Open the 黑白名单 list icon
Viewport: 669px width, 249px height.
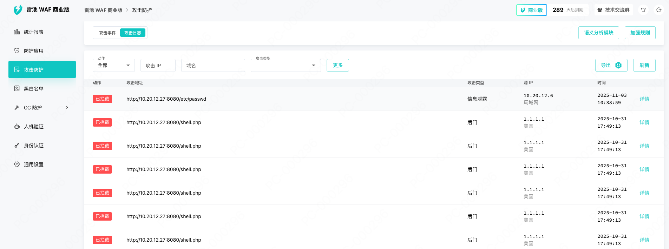click(17, 88)
